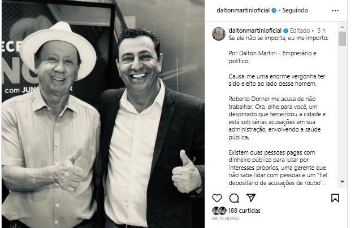Click the caption scrollbar down arrow

point(342,182)
